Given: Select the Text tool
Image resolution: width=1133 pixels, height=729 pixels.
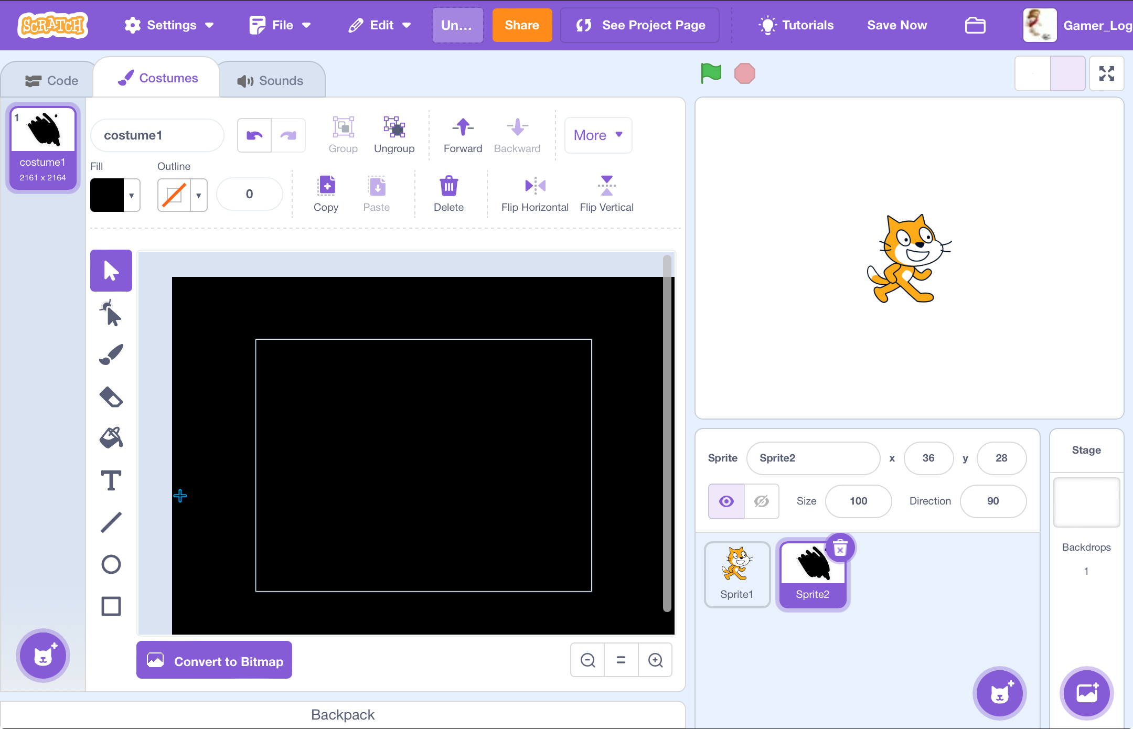Looking at the screenshot, I should (111, 480).
